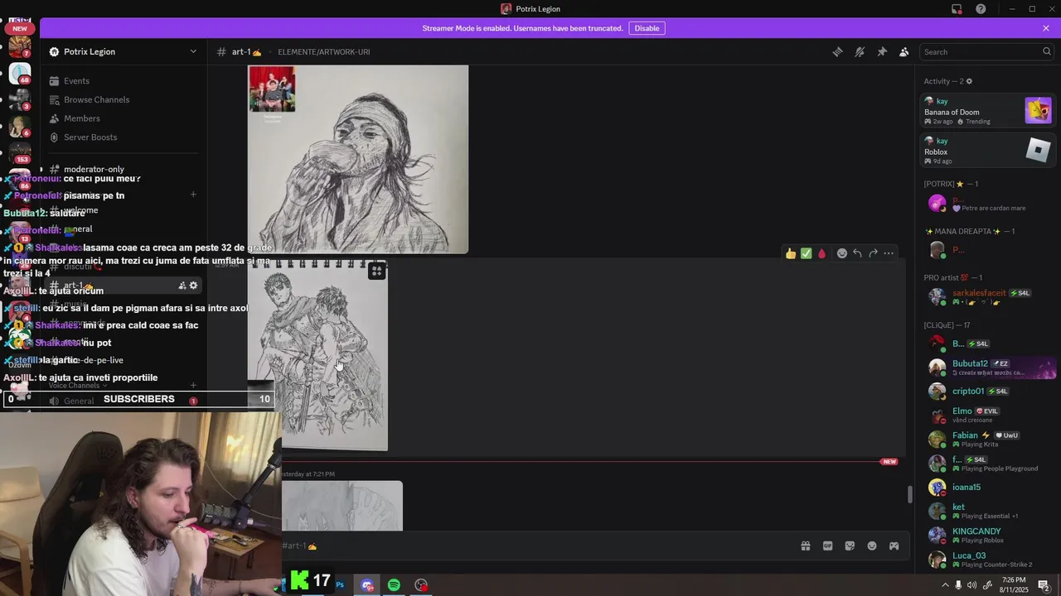Click the ELEMENTE/ARTWORK-URI channel topic

324,51
